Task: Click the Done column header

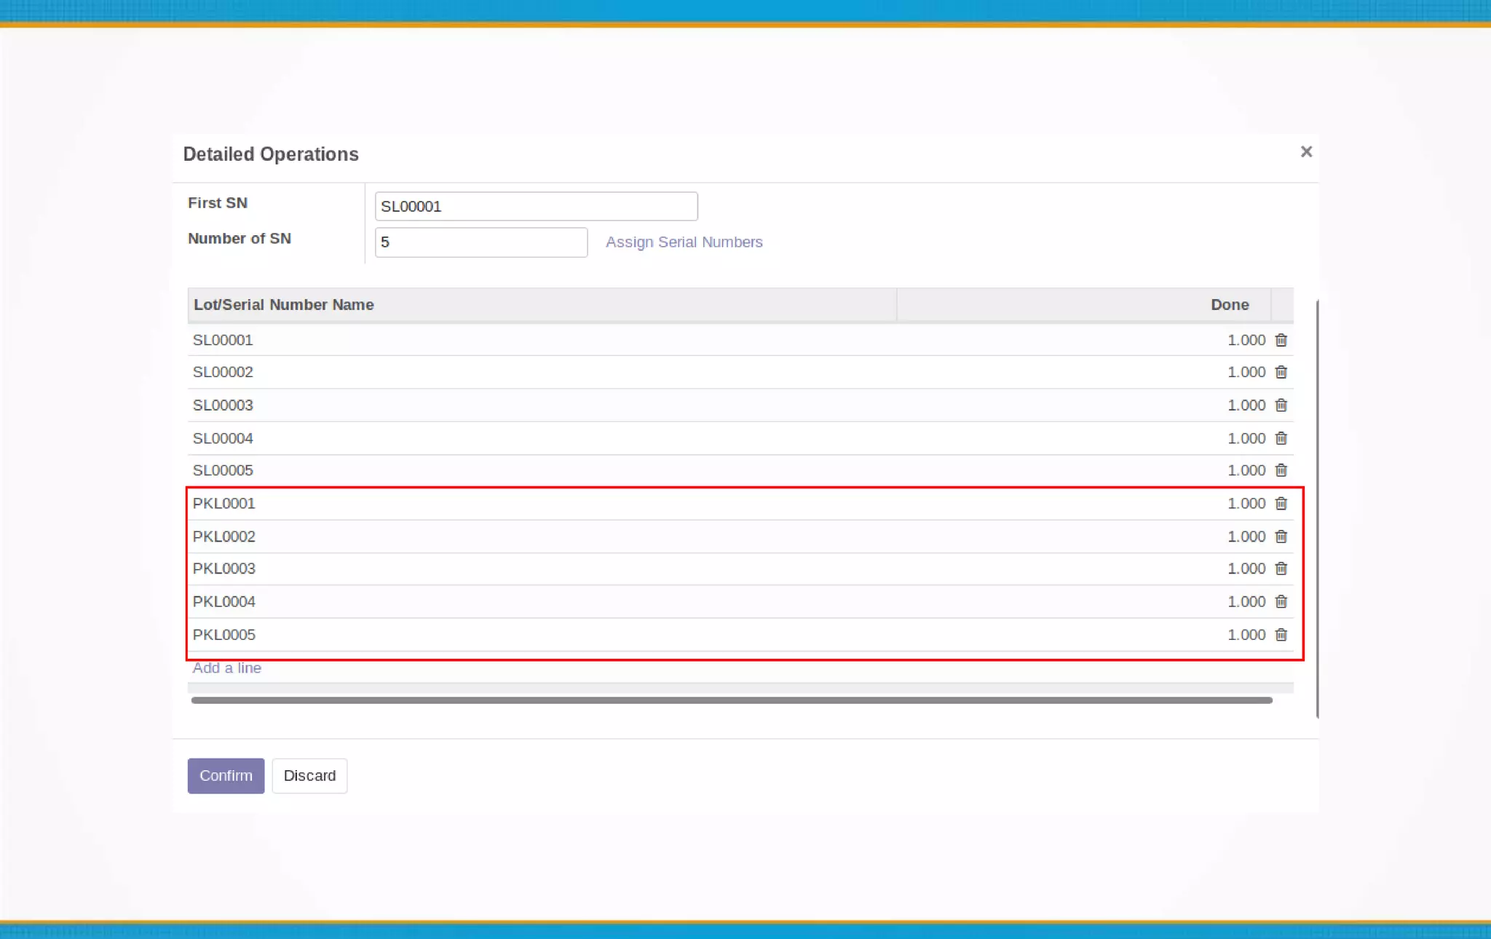Action: (x=1229, y=304)
